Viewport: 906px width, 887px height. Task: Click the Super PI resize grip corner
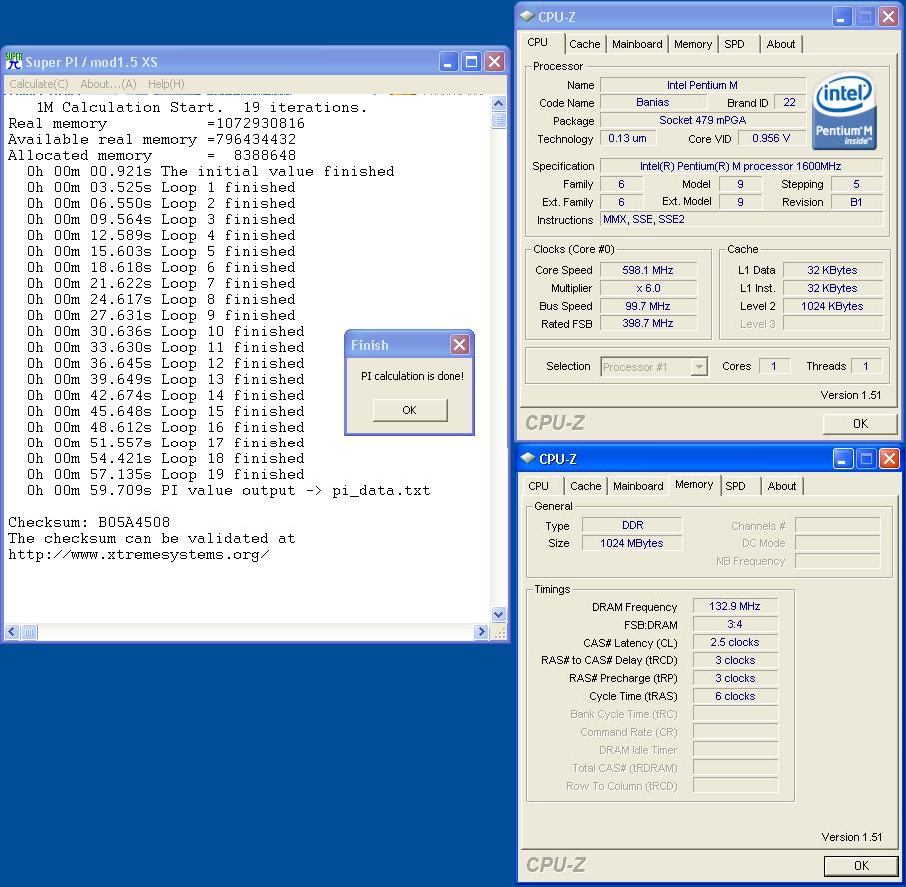[500, 633]
